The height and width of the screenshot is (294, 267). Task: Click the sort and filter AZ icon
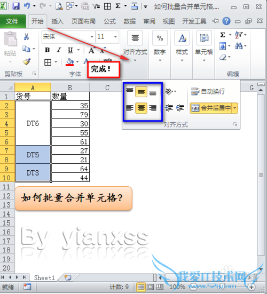[238, 35]
